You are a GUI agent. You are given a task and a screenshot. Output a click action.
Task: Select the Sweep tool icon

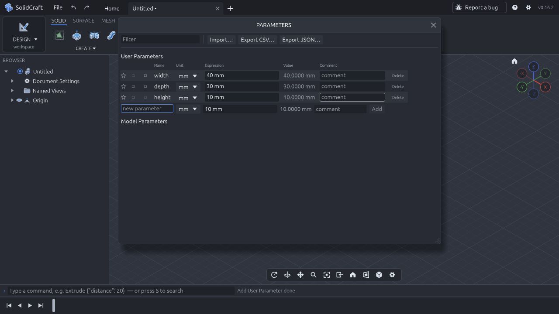pyautogui.click(x=111, y=36)
